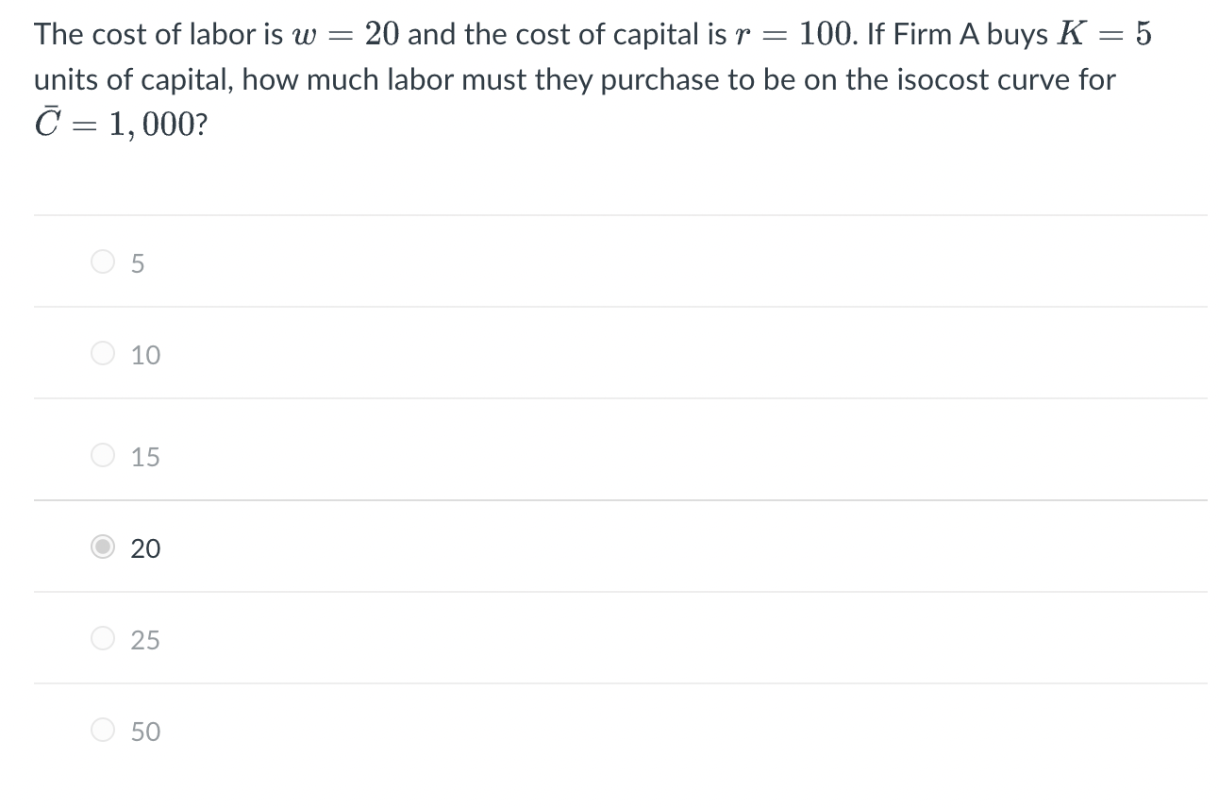Image resolution: width=1219 pixels, height=808 pixels.
Task: Select the radio button for answer 50
Action: 103,730
